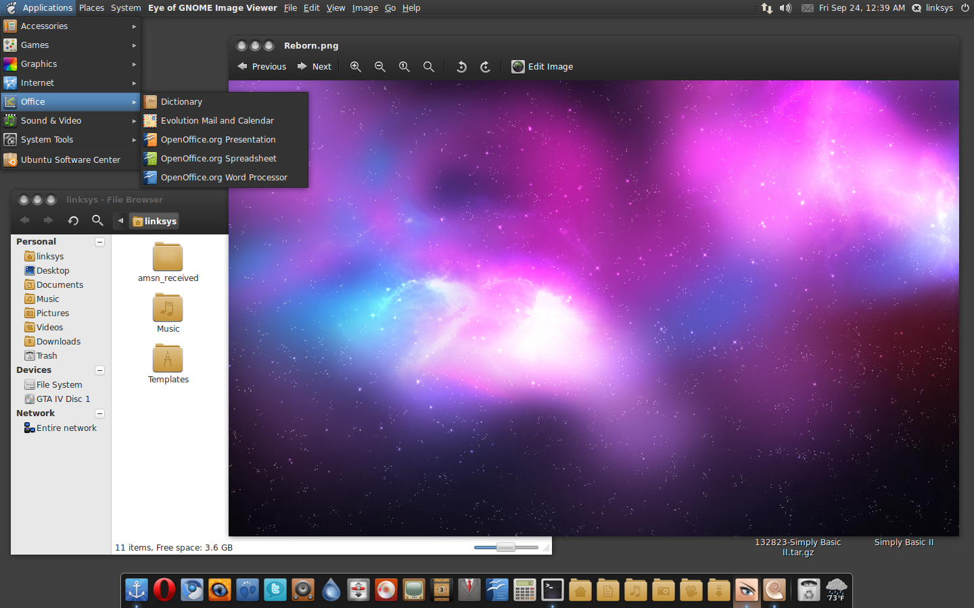Click the volume icon in the top panel
974x608 pixels.
click(785, 7)
